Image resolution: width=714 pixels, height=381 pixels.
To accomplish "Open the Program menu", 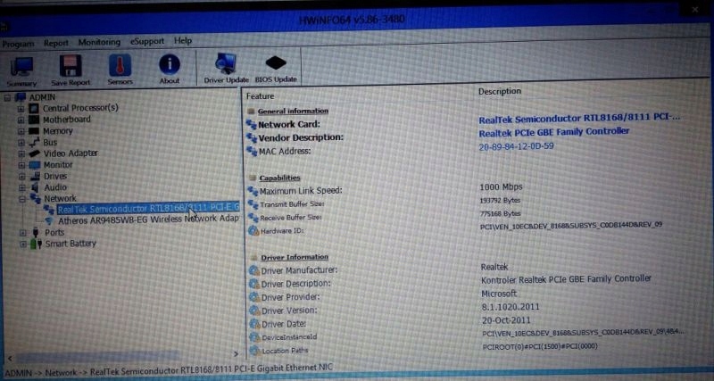I will 18,44.
